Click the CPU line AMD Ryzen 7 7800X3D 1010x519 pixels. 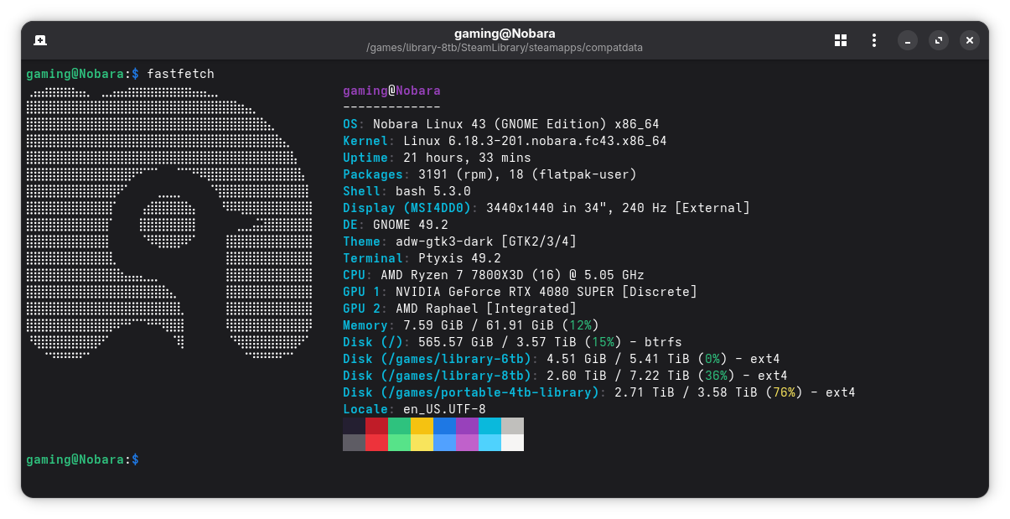(494, 275)
